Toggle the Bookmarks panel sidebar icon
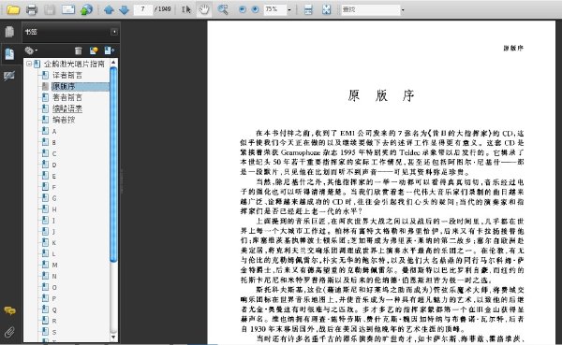This screenshot has width=562, height=345. coord(9,54)
